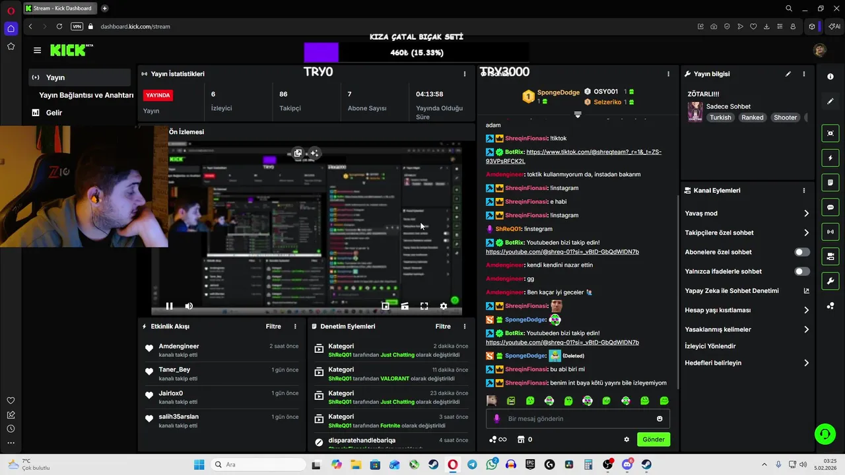This screenshot has width=845, height=475.
Task: Click the screen capture icon in right sidebar
Action: [830, 133]
